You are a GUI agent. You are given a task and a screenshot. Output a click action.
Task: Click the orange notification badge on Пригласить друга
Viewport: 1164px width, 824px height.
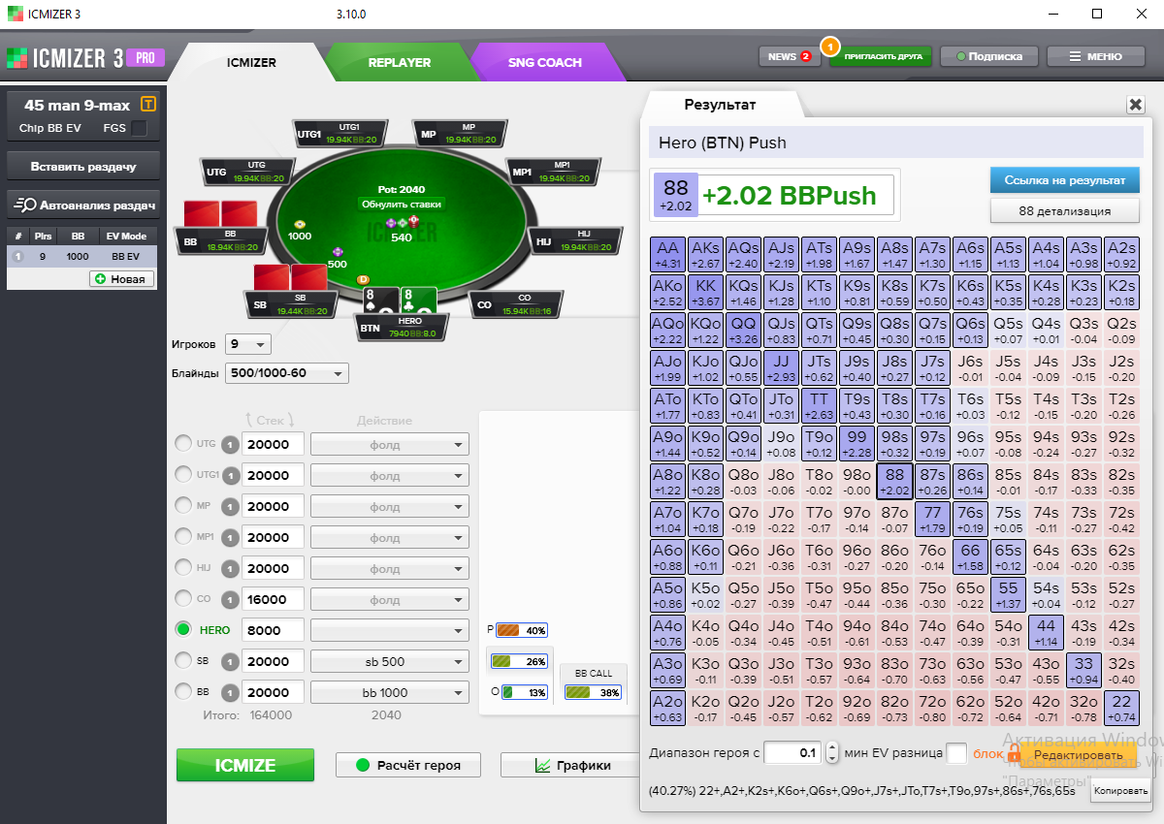(x=829, y=46)
